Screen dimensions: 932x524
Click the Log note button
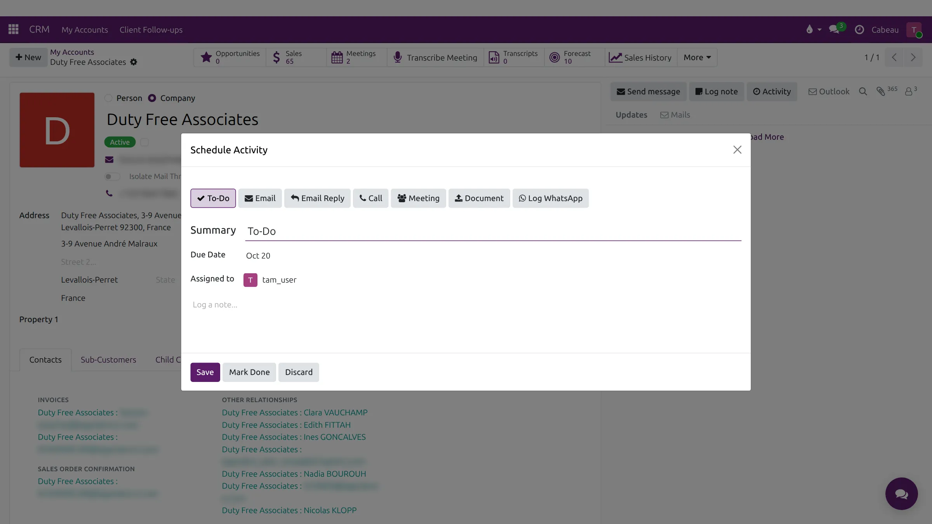(x=716, y=92)
